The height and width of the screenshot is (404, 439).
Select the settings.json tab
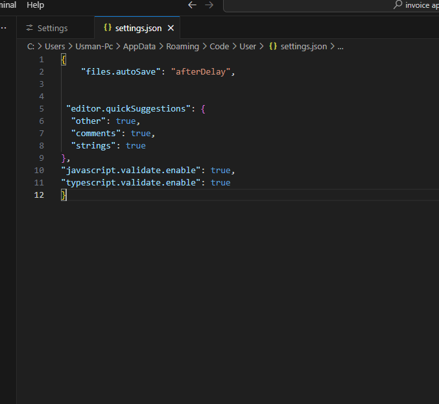[x=138, y=29]
